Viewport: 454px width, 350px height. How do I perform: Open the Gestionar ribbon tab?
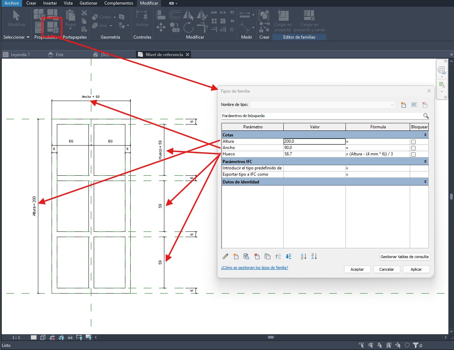coord(88,3)
